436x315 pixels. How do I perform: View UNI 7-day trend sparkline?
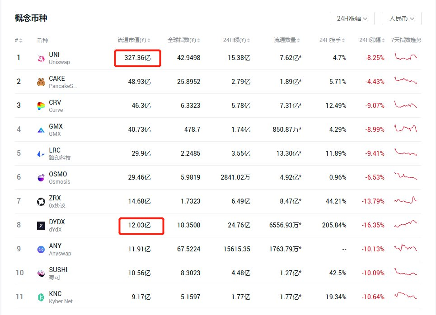tap(406, 57)
